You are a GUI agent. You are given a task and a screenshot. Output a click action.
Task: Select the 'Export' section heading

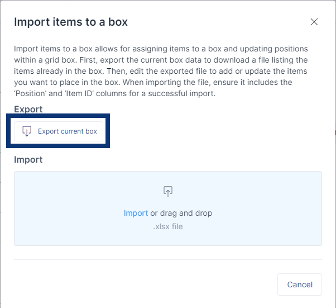point(28,109)
